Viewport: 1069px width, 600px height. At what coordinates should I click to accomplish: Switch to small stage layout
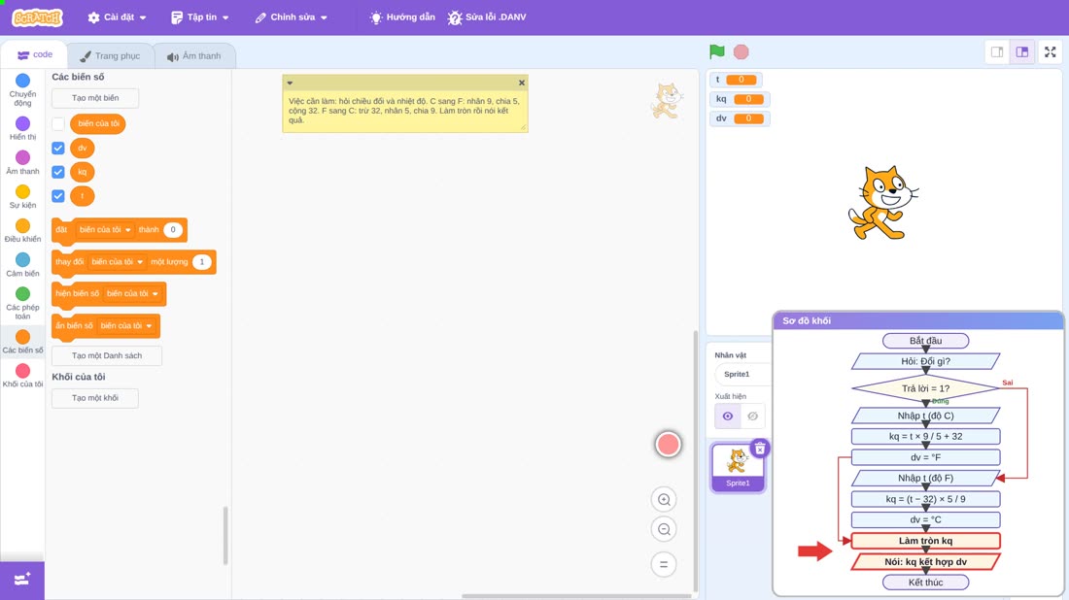(x=997, y=51)
